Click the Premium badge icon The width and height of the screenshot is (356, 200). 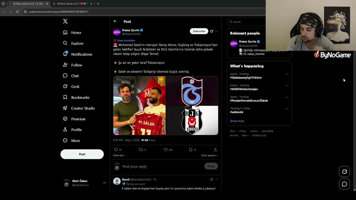point(65,119)
